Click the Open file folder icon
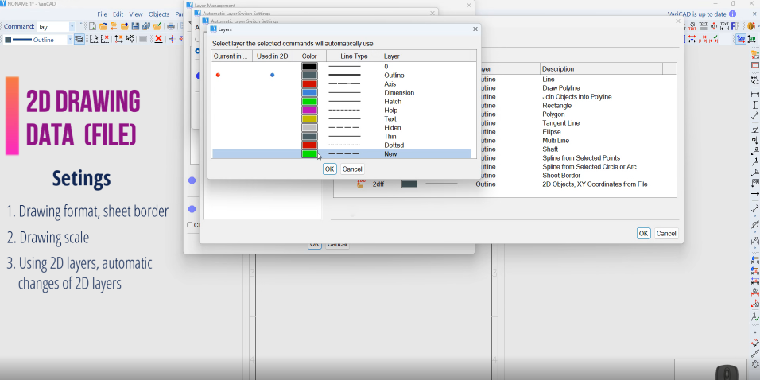Screen dimensions: 760x380 (x=103, y=27)
